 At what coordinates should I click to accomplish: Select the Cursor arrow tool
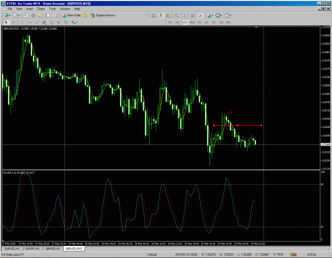[6, 22]
